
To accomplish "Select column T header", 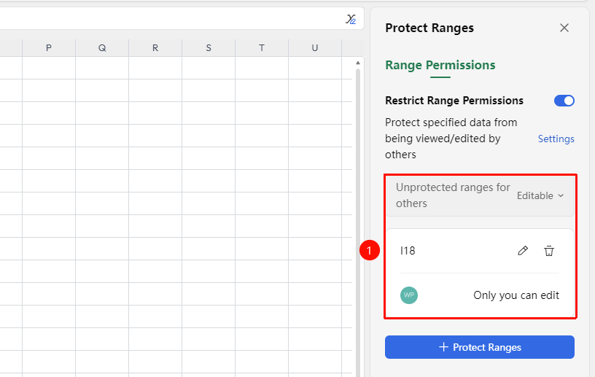I will point(262,48).
